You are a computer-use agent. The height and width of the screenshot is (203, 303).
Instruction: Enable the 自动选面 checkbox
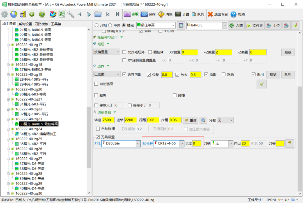pos(96,84)
